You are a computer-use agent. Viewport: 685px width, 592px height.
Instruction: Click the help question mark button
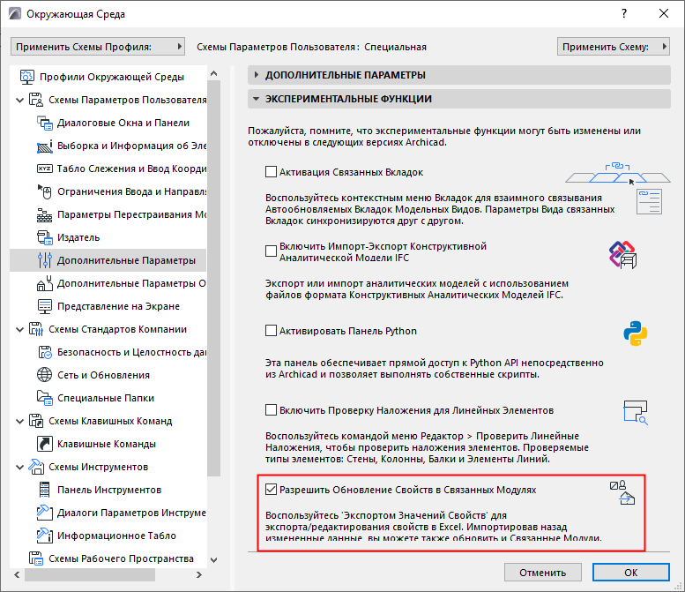[x=624, y=13]
